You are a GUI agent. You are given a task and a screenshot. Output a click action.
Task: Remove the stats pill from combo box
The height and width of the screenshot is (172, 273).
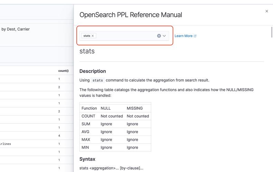[x=93, y=36]
